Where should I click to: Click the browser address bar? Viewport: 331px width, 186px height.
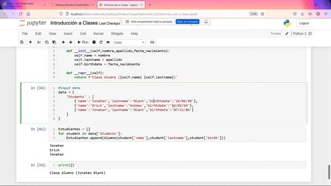pos(156,14)
